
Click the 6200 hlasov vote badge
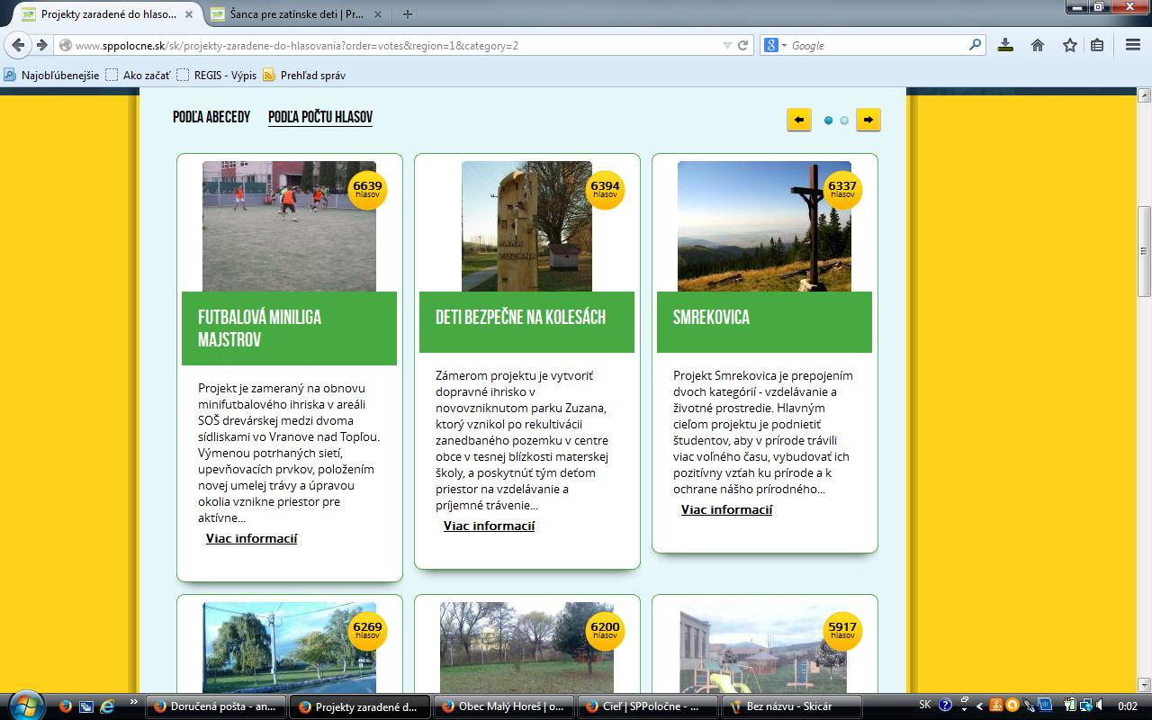605,631
